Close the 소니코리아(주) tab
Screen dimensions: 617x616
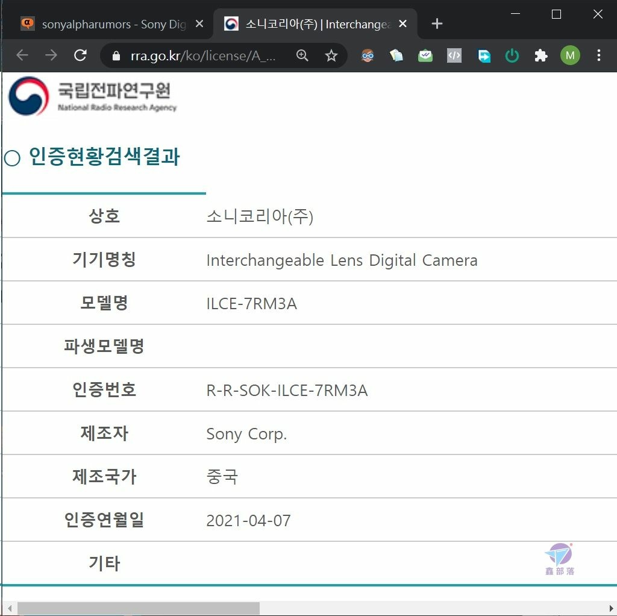pyautogui.click(x=402, y=24)
